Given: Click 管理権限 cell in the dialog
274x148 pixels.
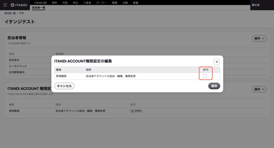Looking at the screenshot, I should click(x=61, y=76).
